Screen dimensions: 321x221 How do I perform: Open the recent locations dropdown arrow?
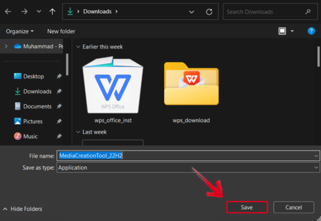[39, 12]
